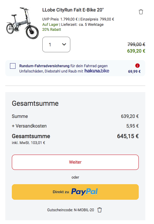Click the insurance price 69,99 €
The height and width of the screenshot is (224, 154).
tap(134, 72)
